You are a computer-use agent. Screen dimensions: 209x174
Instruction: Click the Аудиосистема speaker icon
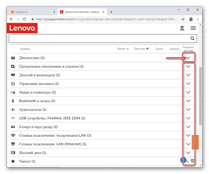coord(13,110)
